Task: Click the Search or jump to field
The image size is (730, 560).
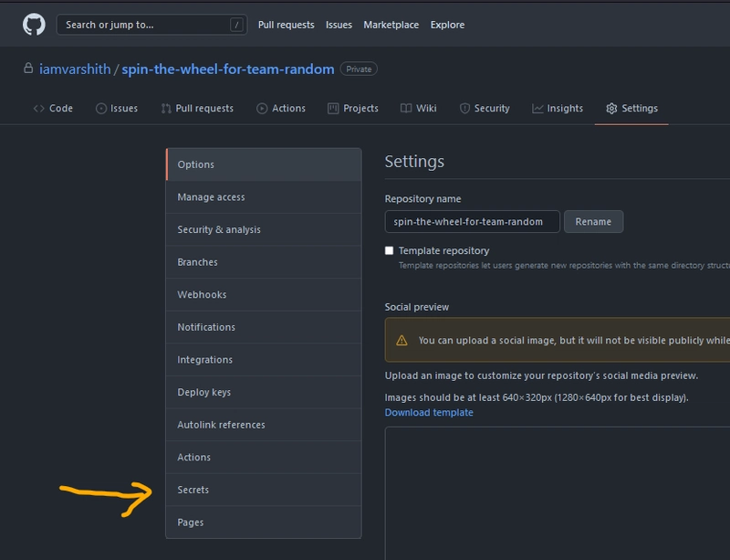Action: [x=151, y=25]
